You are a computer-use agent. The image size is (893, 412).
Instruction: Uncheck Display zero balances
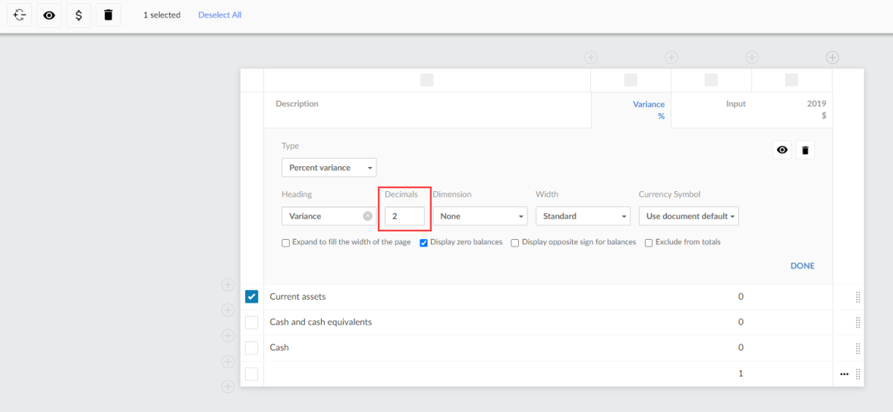click(424, 243)
